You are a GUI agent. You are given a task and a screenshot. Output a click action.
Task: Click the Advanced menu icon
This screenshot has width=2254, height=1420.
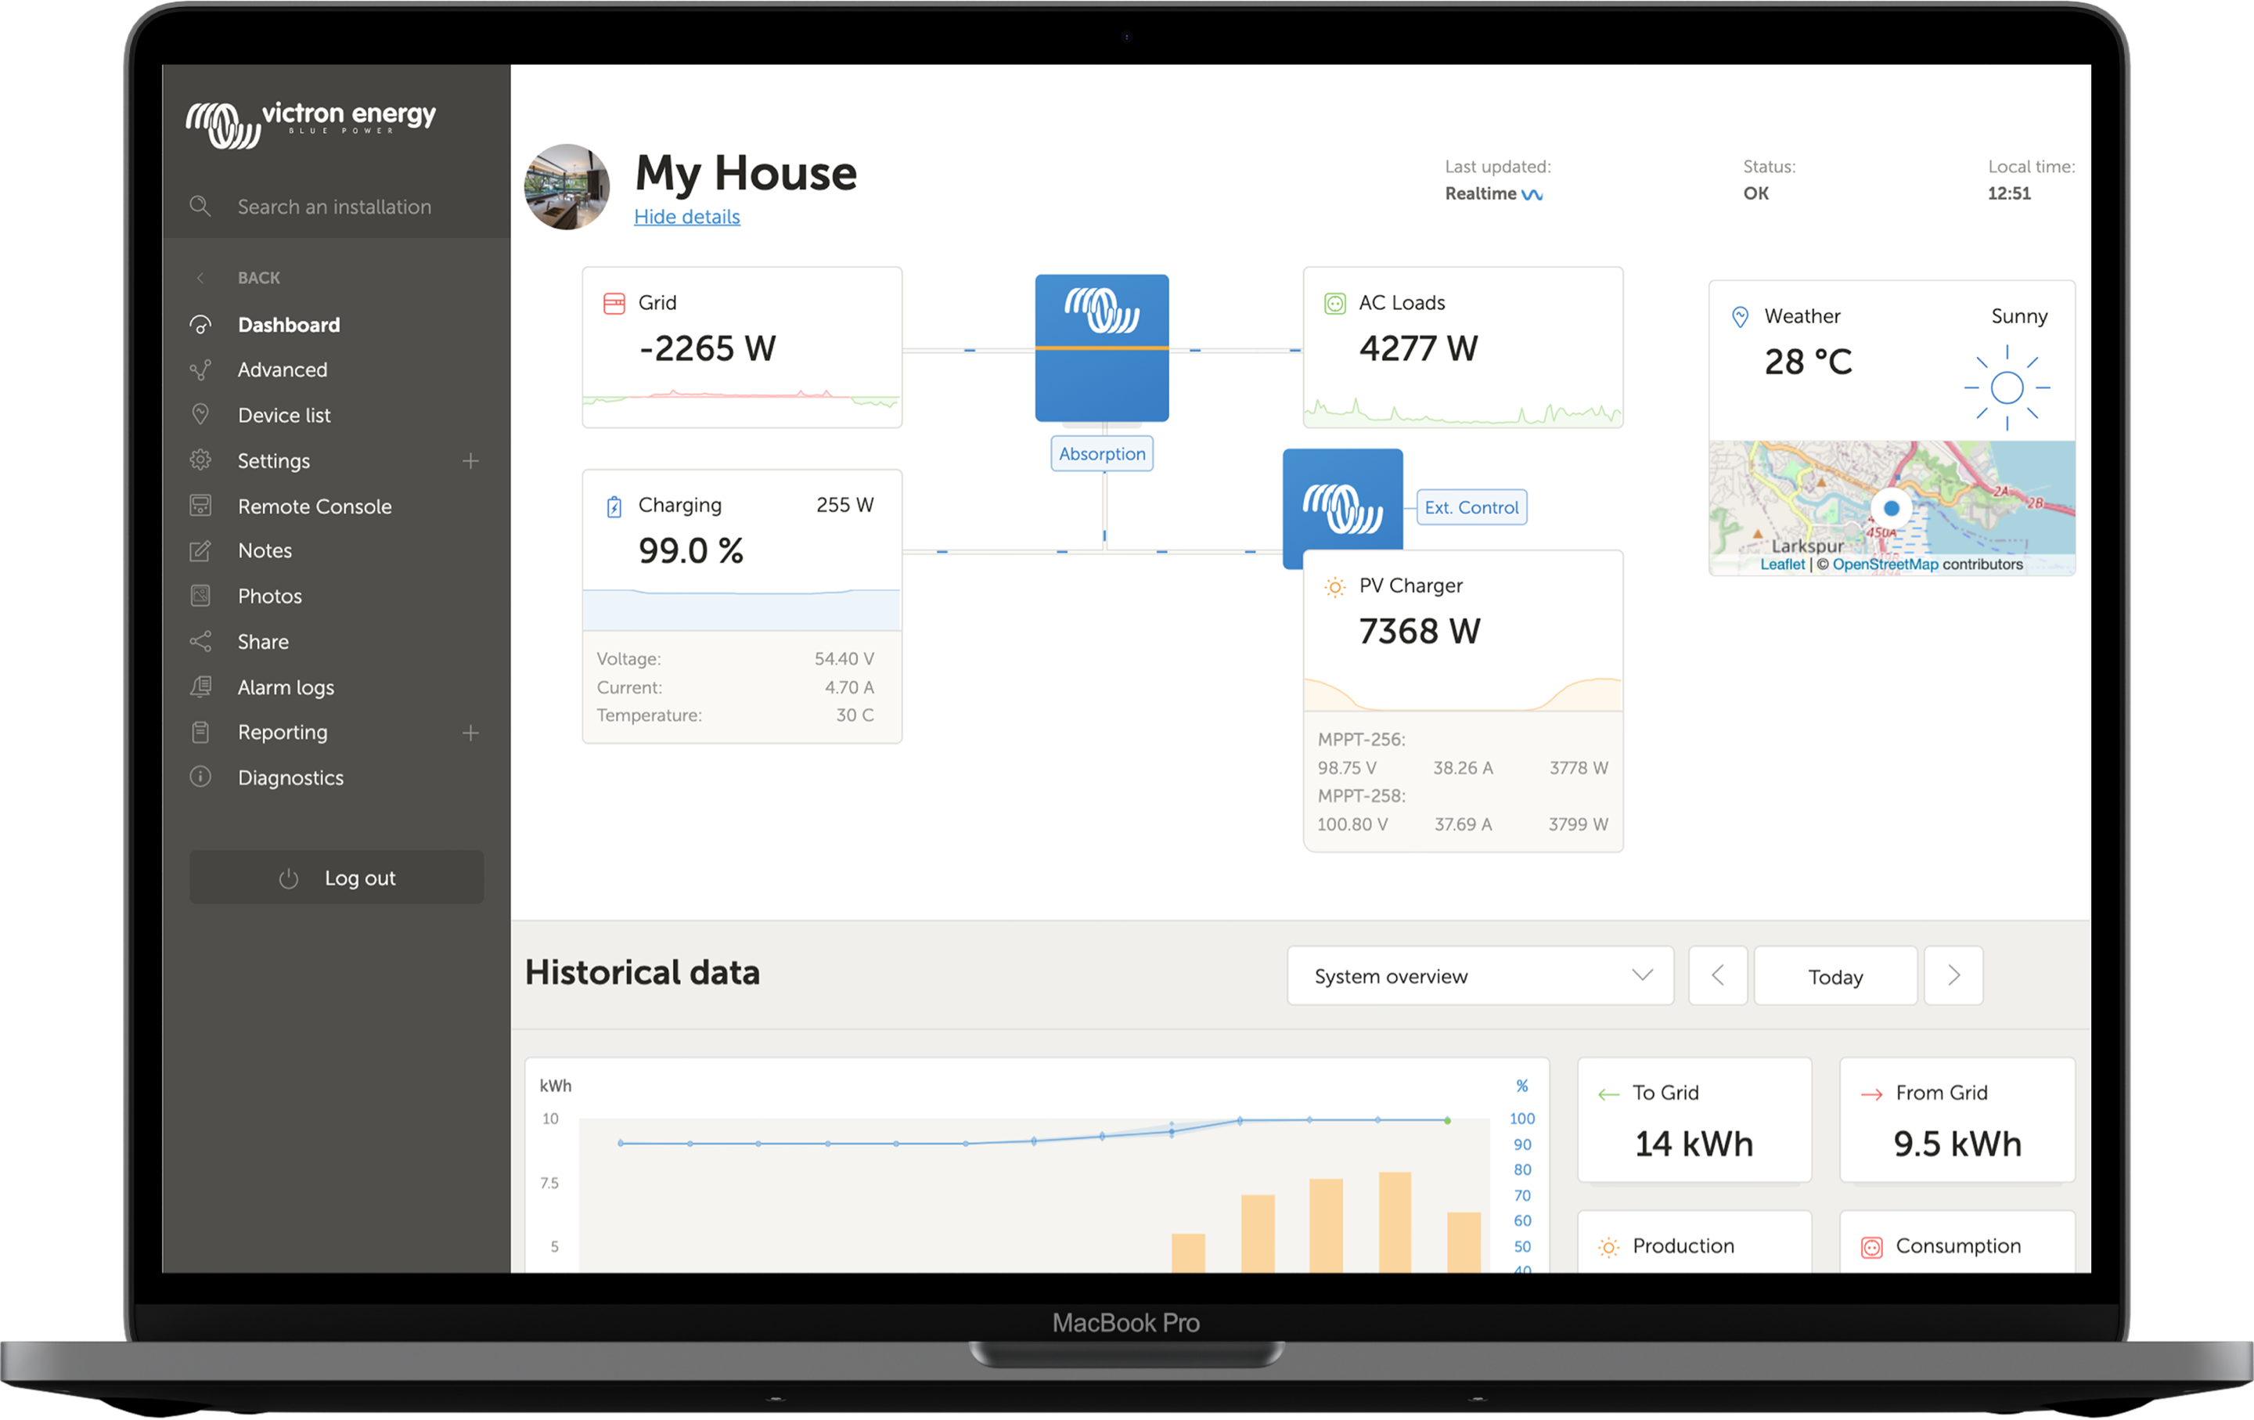pyautogui.click(x=200, y=368)
